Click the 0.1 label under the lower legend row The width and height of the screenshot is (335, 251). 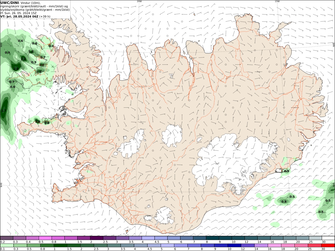pyautogui.click(x=3, y=249)
